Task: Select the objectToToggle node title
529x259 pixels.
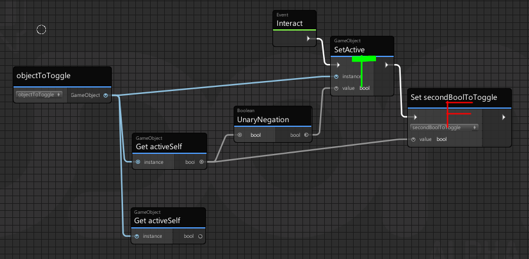Action: 44,75
